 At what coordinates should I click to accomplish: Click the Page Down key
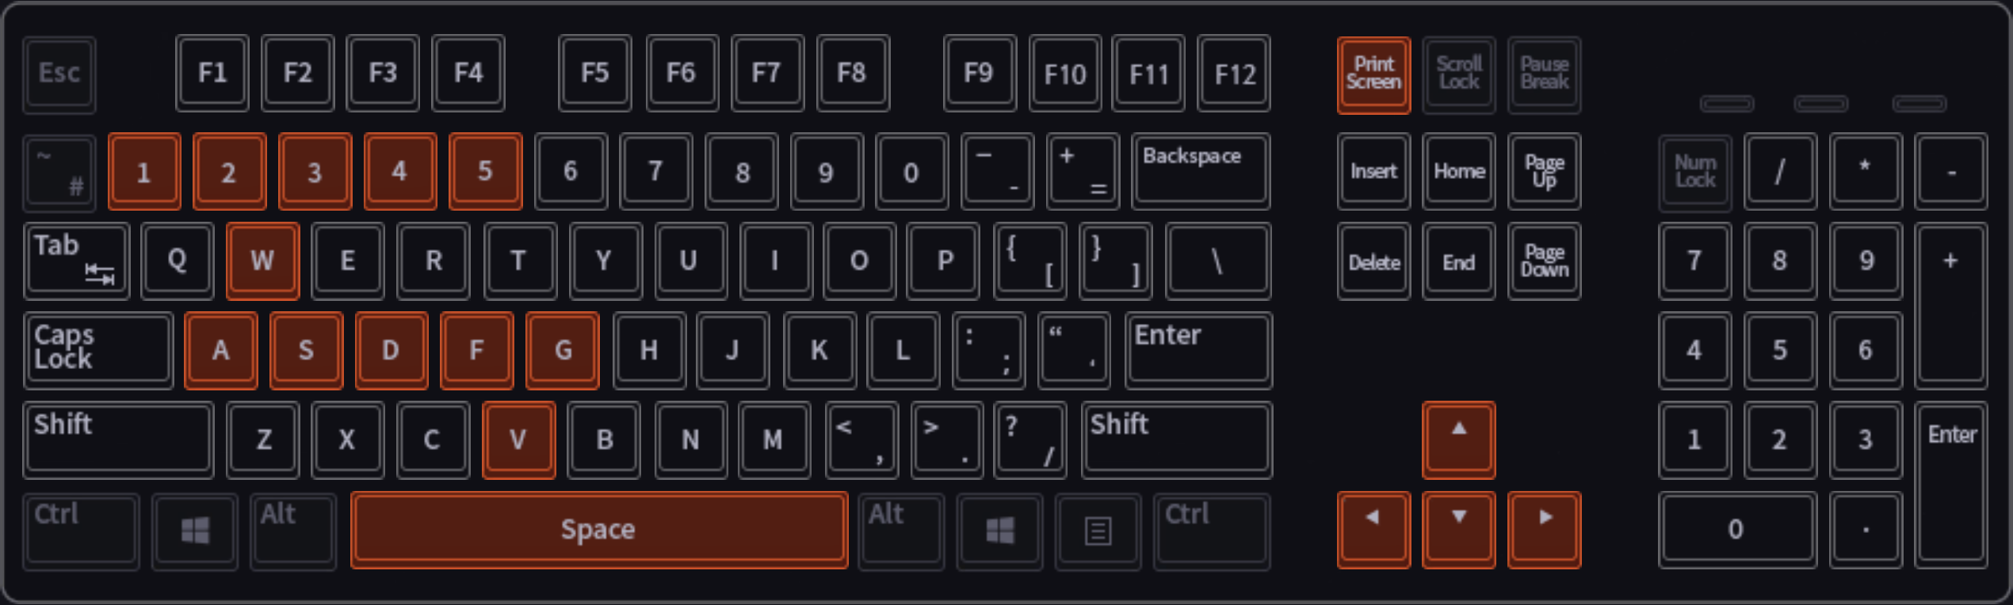pos(1544,261)
